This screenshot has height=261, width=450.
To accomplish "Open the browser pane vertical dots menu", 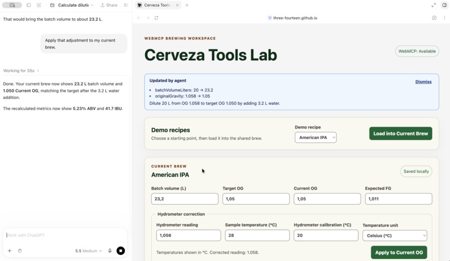I will tap(444, 18).
